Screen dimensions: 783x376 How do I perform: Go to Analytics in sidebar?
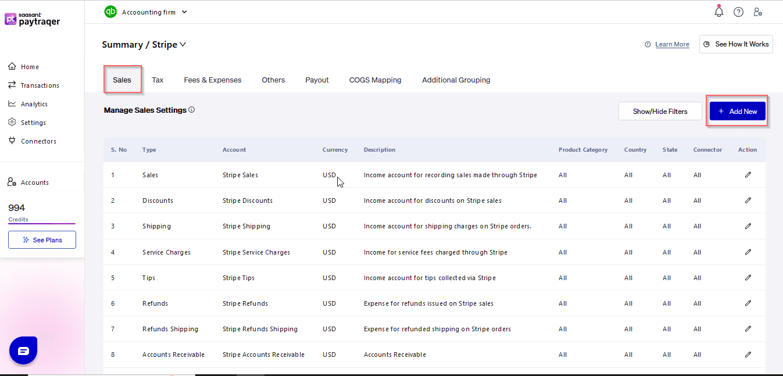pyautogui.click(x=34, y=104)
